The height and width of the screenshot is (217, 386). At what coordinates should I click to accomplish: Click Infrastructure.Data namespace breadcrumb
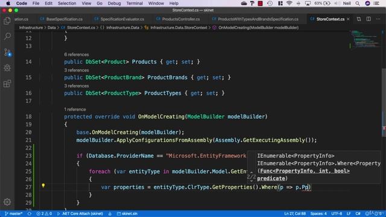click(122, 28)
